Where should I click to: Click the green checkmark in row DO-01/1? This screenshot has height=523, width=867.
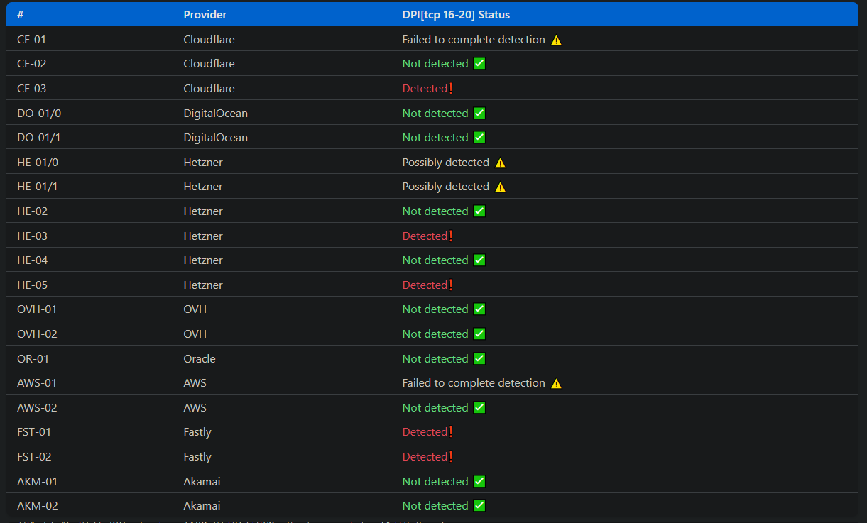(x=479, y=137)
